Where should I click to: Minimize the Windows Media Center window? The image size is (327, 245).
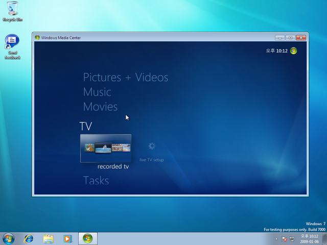tap(280, 38)
